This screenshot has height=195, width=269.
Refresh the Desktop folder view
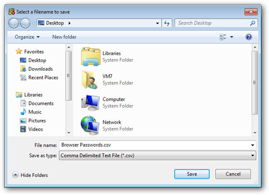(167, 23)
